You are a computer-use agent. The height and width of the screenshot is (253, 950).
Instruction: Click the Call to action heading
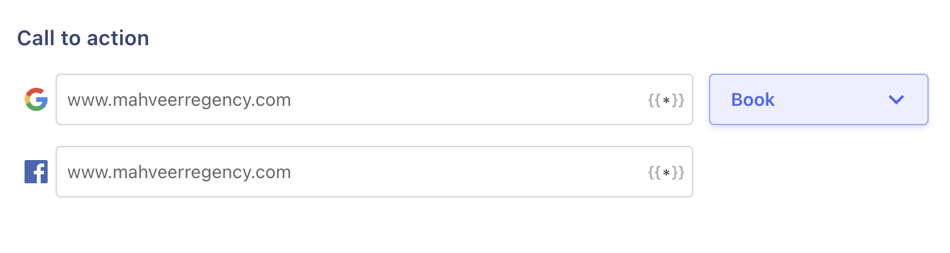click(83, 38)
